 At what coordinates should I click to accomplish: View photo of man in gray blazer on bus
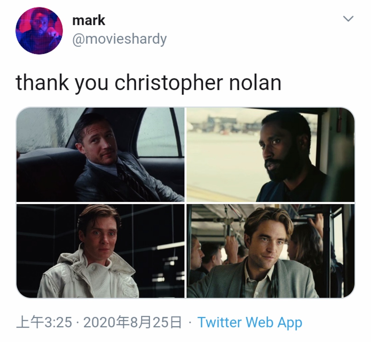270,251
